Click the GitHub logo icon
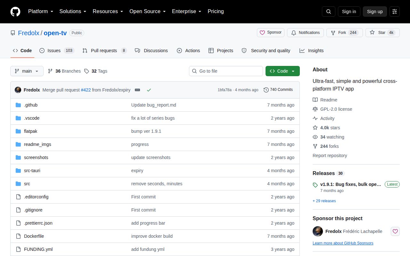 pos(15,12)
